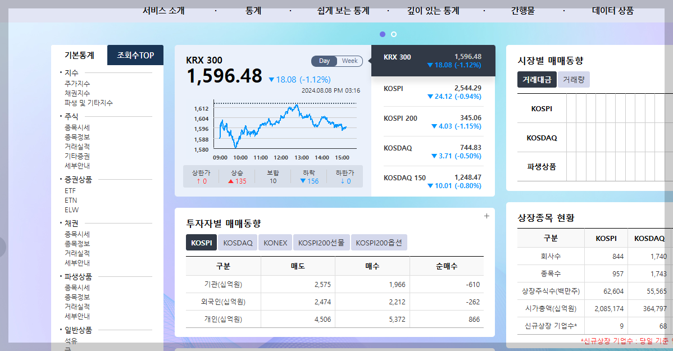This screenshot has width=673, height=351.
Task: Expand the 투자자별 매매동향 plus icon
Action: (486, 216)
